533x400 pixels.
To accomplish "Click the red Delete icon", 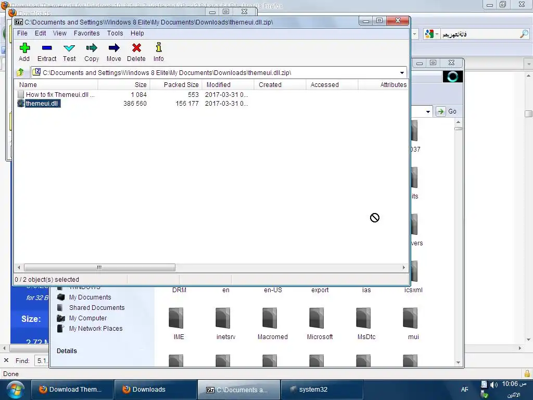I will (136, 48).
